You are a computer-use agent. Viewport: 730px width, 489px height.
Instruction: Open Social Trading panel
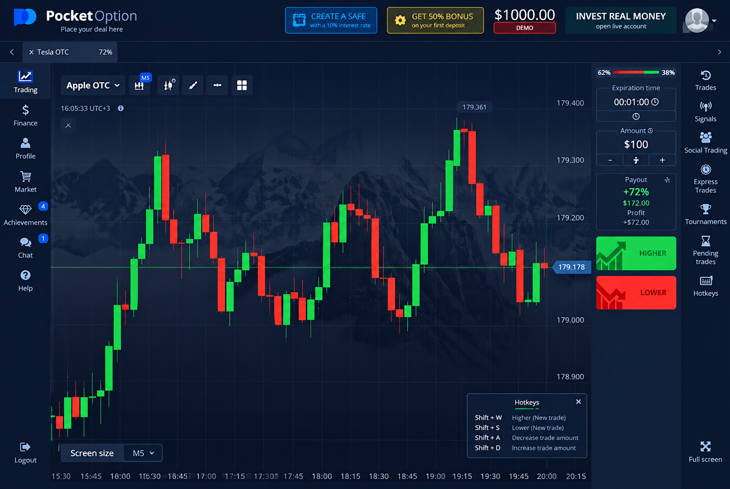click(705, 143)
